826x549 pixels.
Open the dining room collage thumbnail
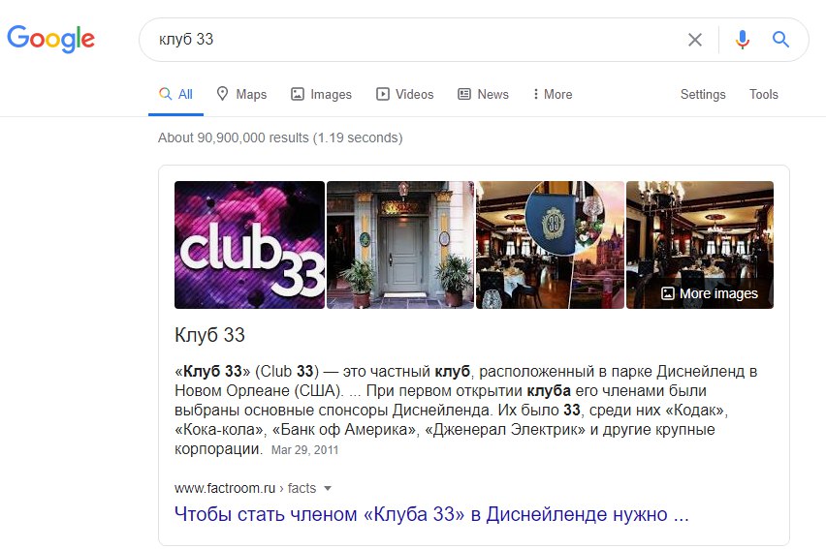click(x=550, y=245)
